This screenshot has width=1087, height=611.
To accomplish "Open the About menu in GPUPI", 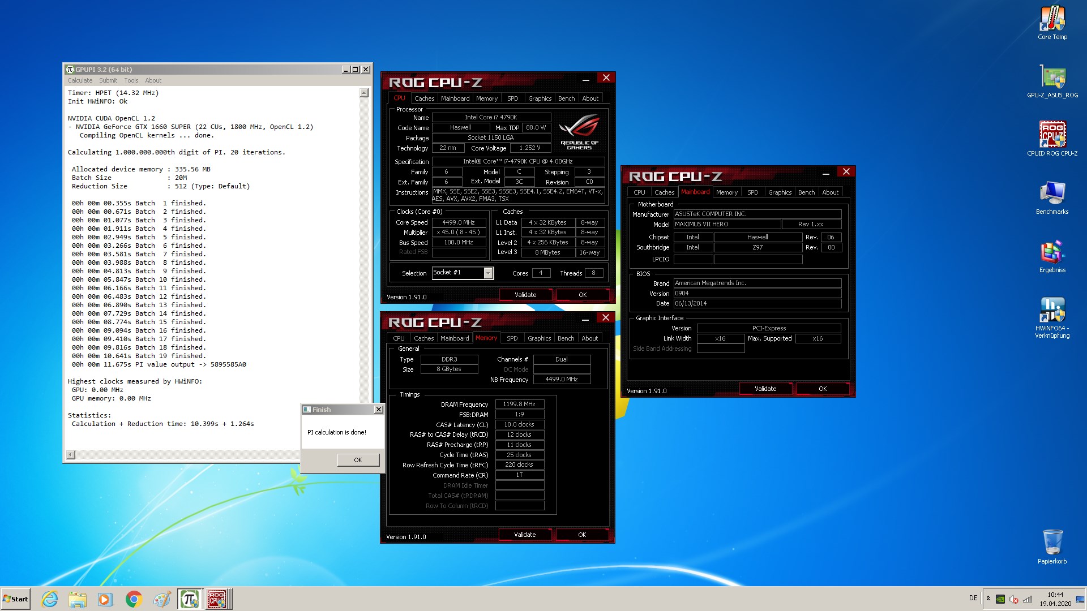I will (153, 80).
